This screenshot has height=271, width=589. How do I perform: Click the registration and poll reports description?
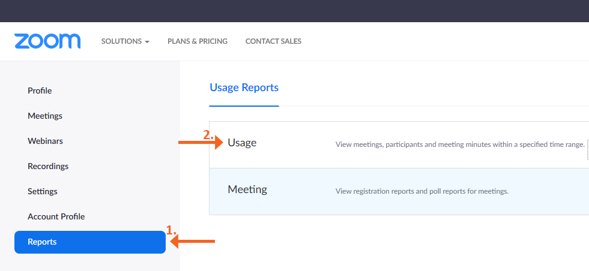tap(421, 191)
